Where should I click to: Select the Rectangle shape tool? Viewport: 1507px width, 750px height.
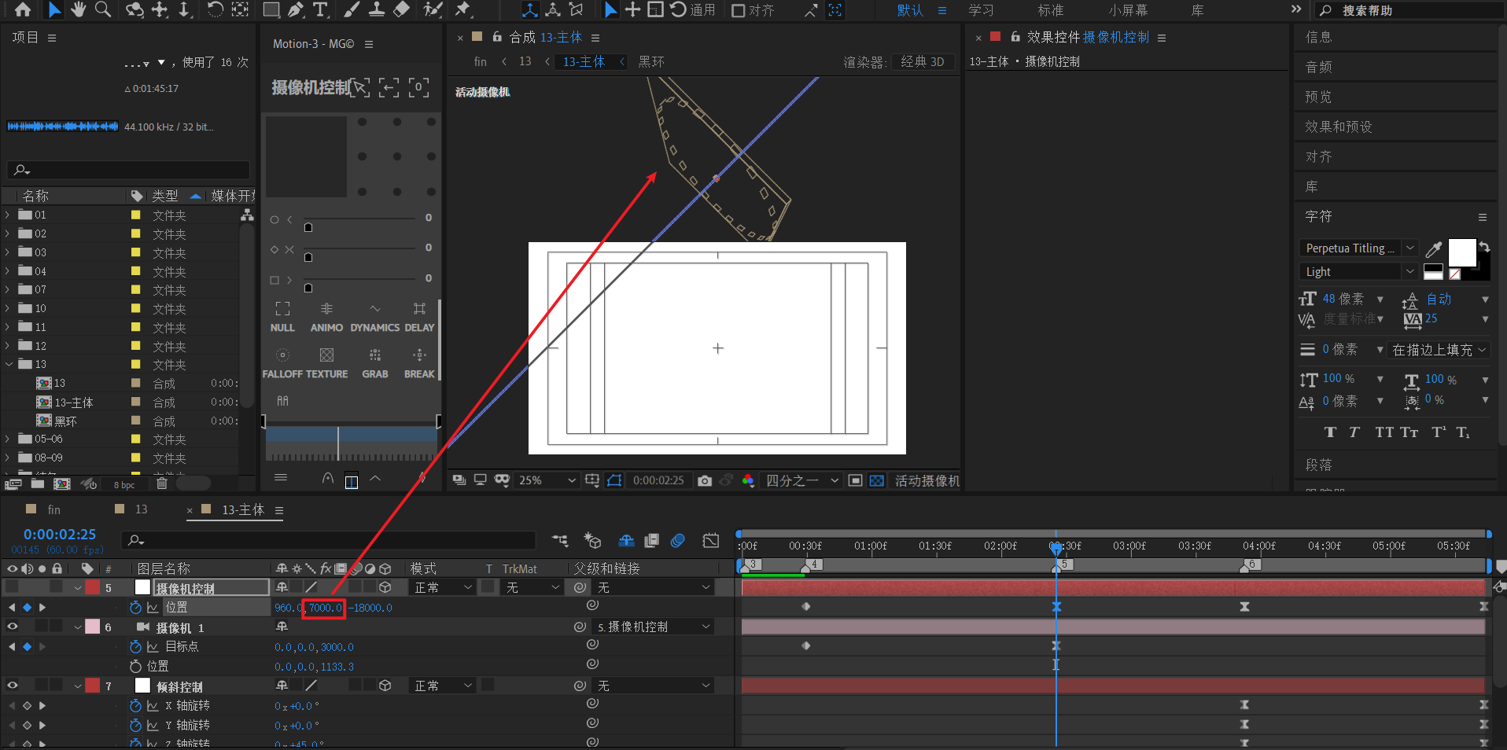(x=271, y=9)
